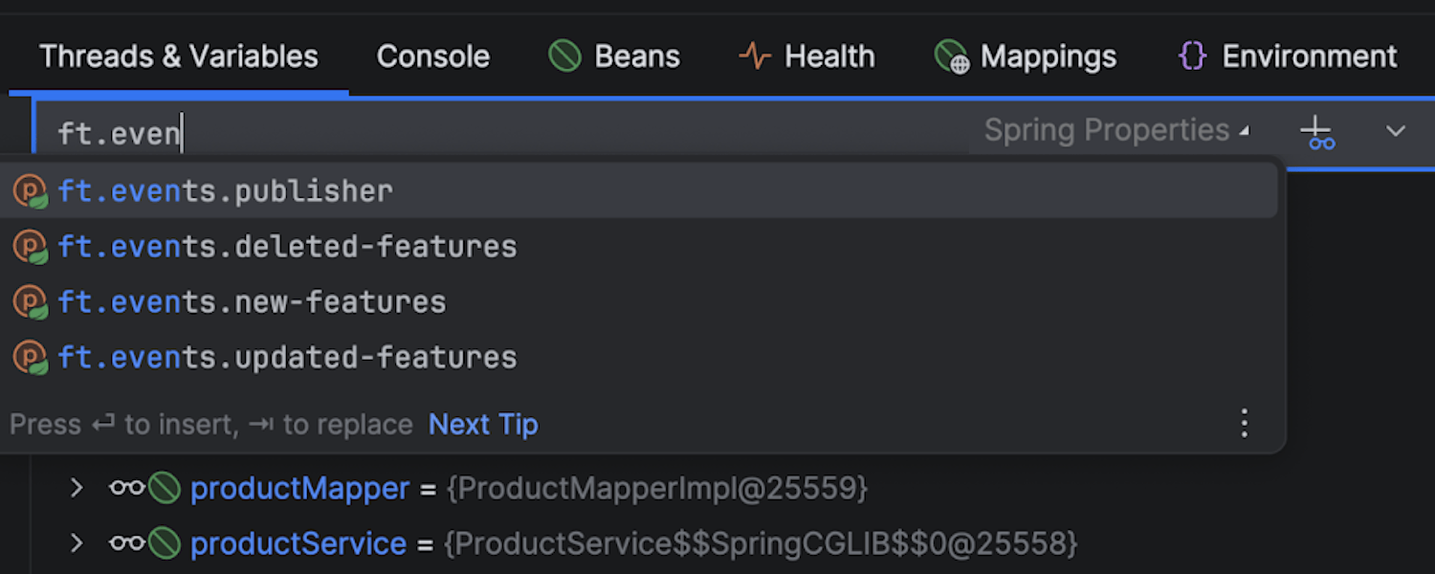Expand the productService tree node
The image size is (1435, 574).
(77, 543)
